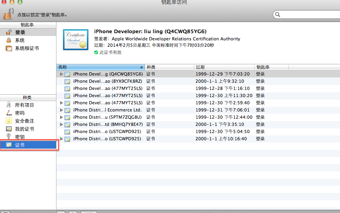Click certificate icon of Ecommerce Ltd. row
Screen dimensions: 340x213
click(x=67, y=110)
